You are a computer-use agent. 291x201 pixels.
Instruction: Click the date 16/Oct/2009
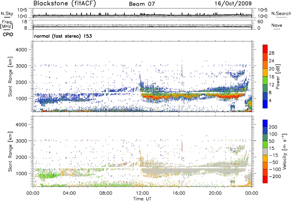pos(233,4)
